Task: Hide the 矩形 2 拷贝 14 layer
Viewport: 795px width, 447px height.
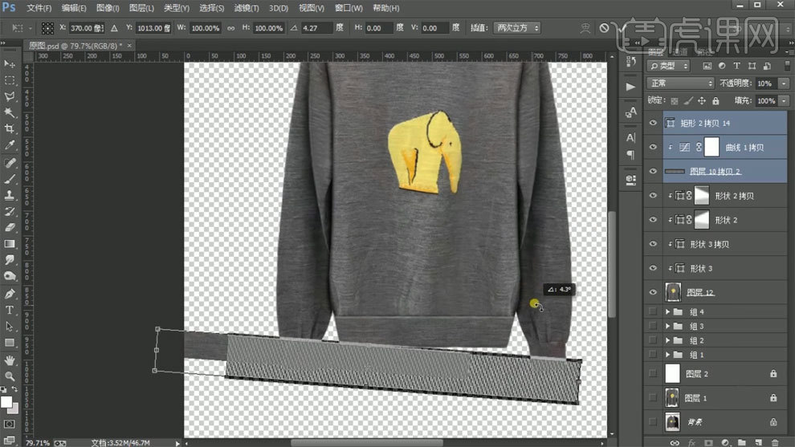Action: pyautogui.click(x=653, y=123)
